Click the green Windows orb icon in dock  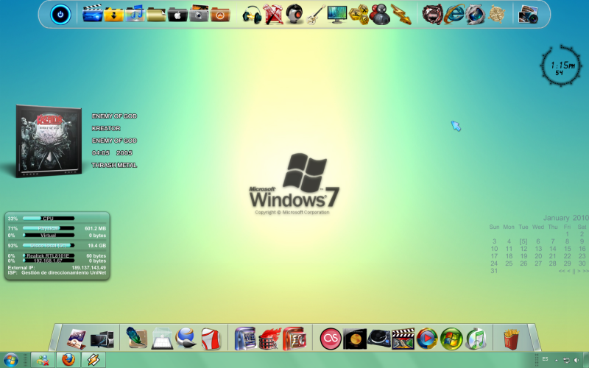click(451, 339)
